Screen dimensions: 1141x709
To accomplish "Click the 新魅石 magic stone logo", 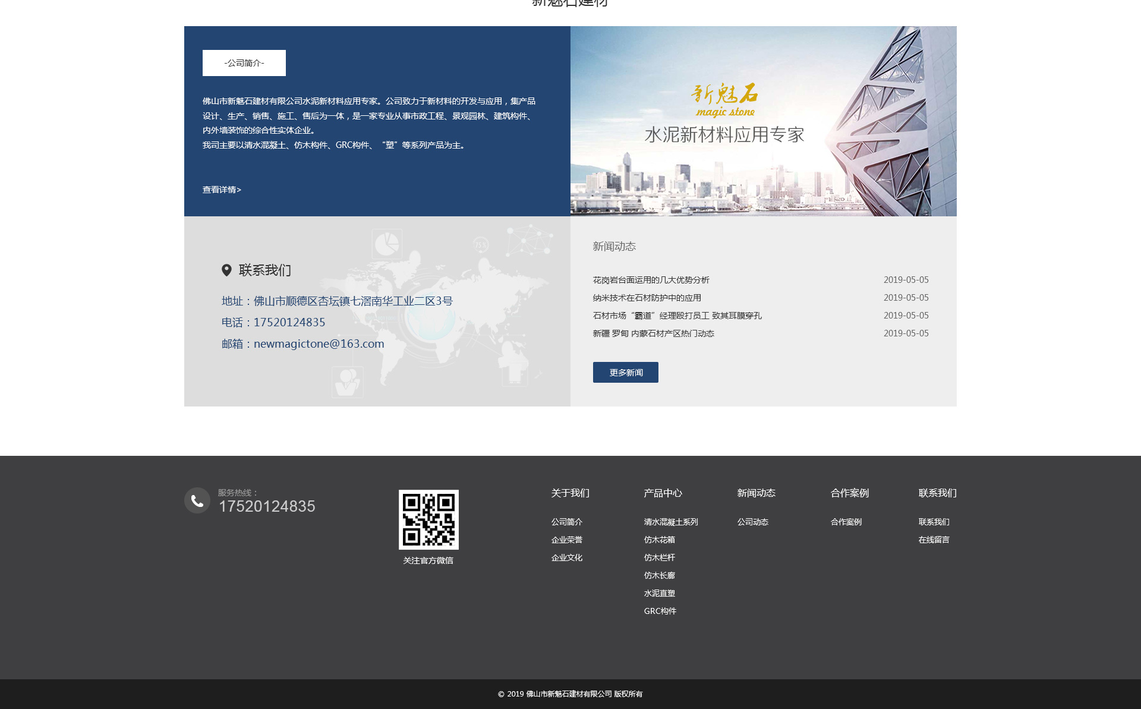I will pyautogui.click(x=724, y=100).
